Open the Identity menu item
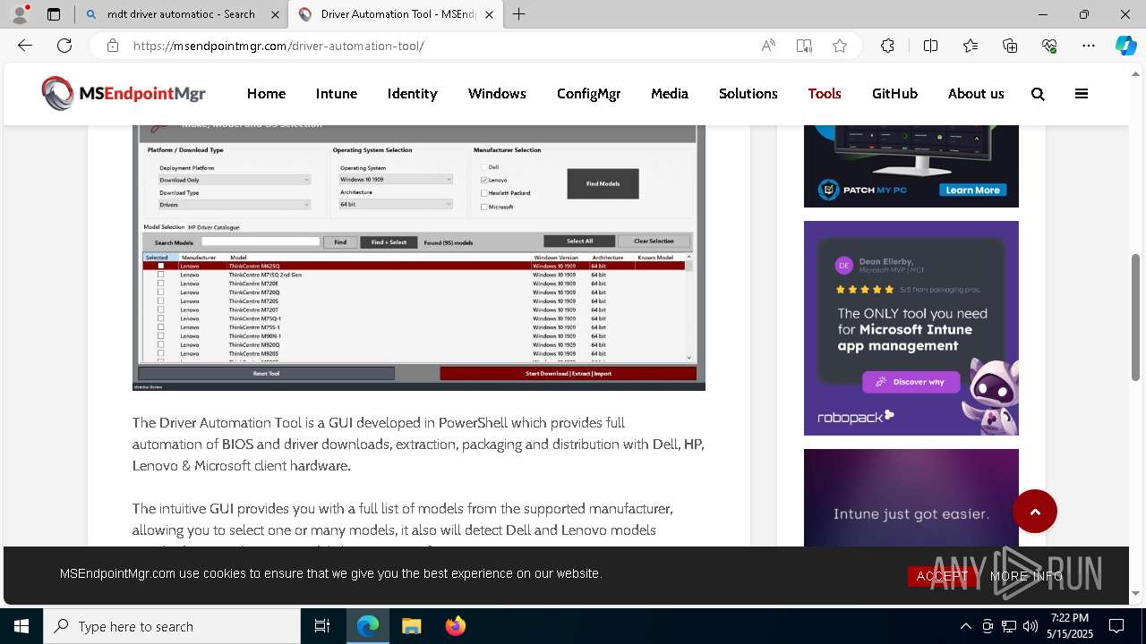The height and width of the screenshot is (644, 1146). click(x=412, y=94)
